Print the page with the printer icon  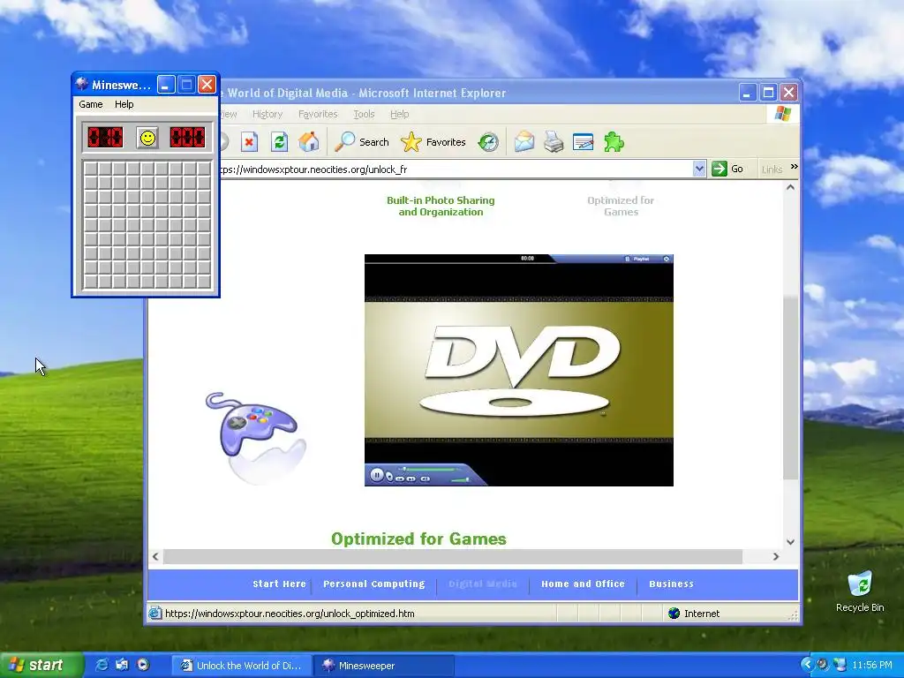554,142
